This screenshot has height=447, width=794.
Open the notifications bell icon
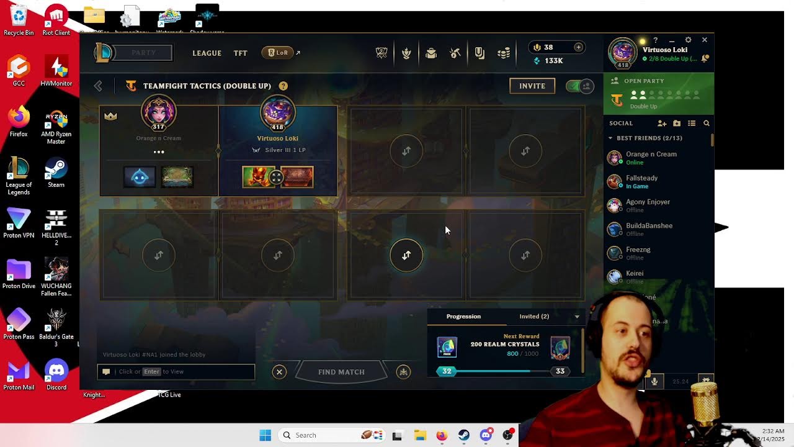click(705, 58)
